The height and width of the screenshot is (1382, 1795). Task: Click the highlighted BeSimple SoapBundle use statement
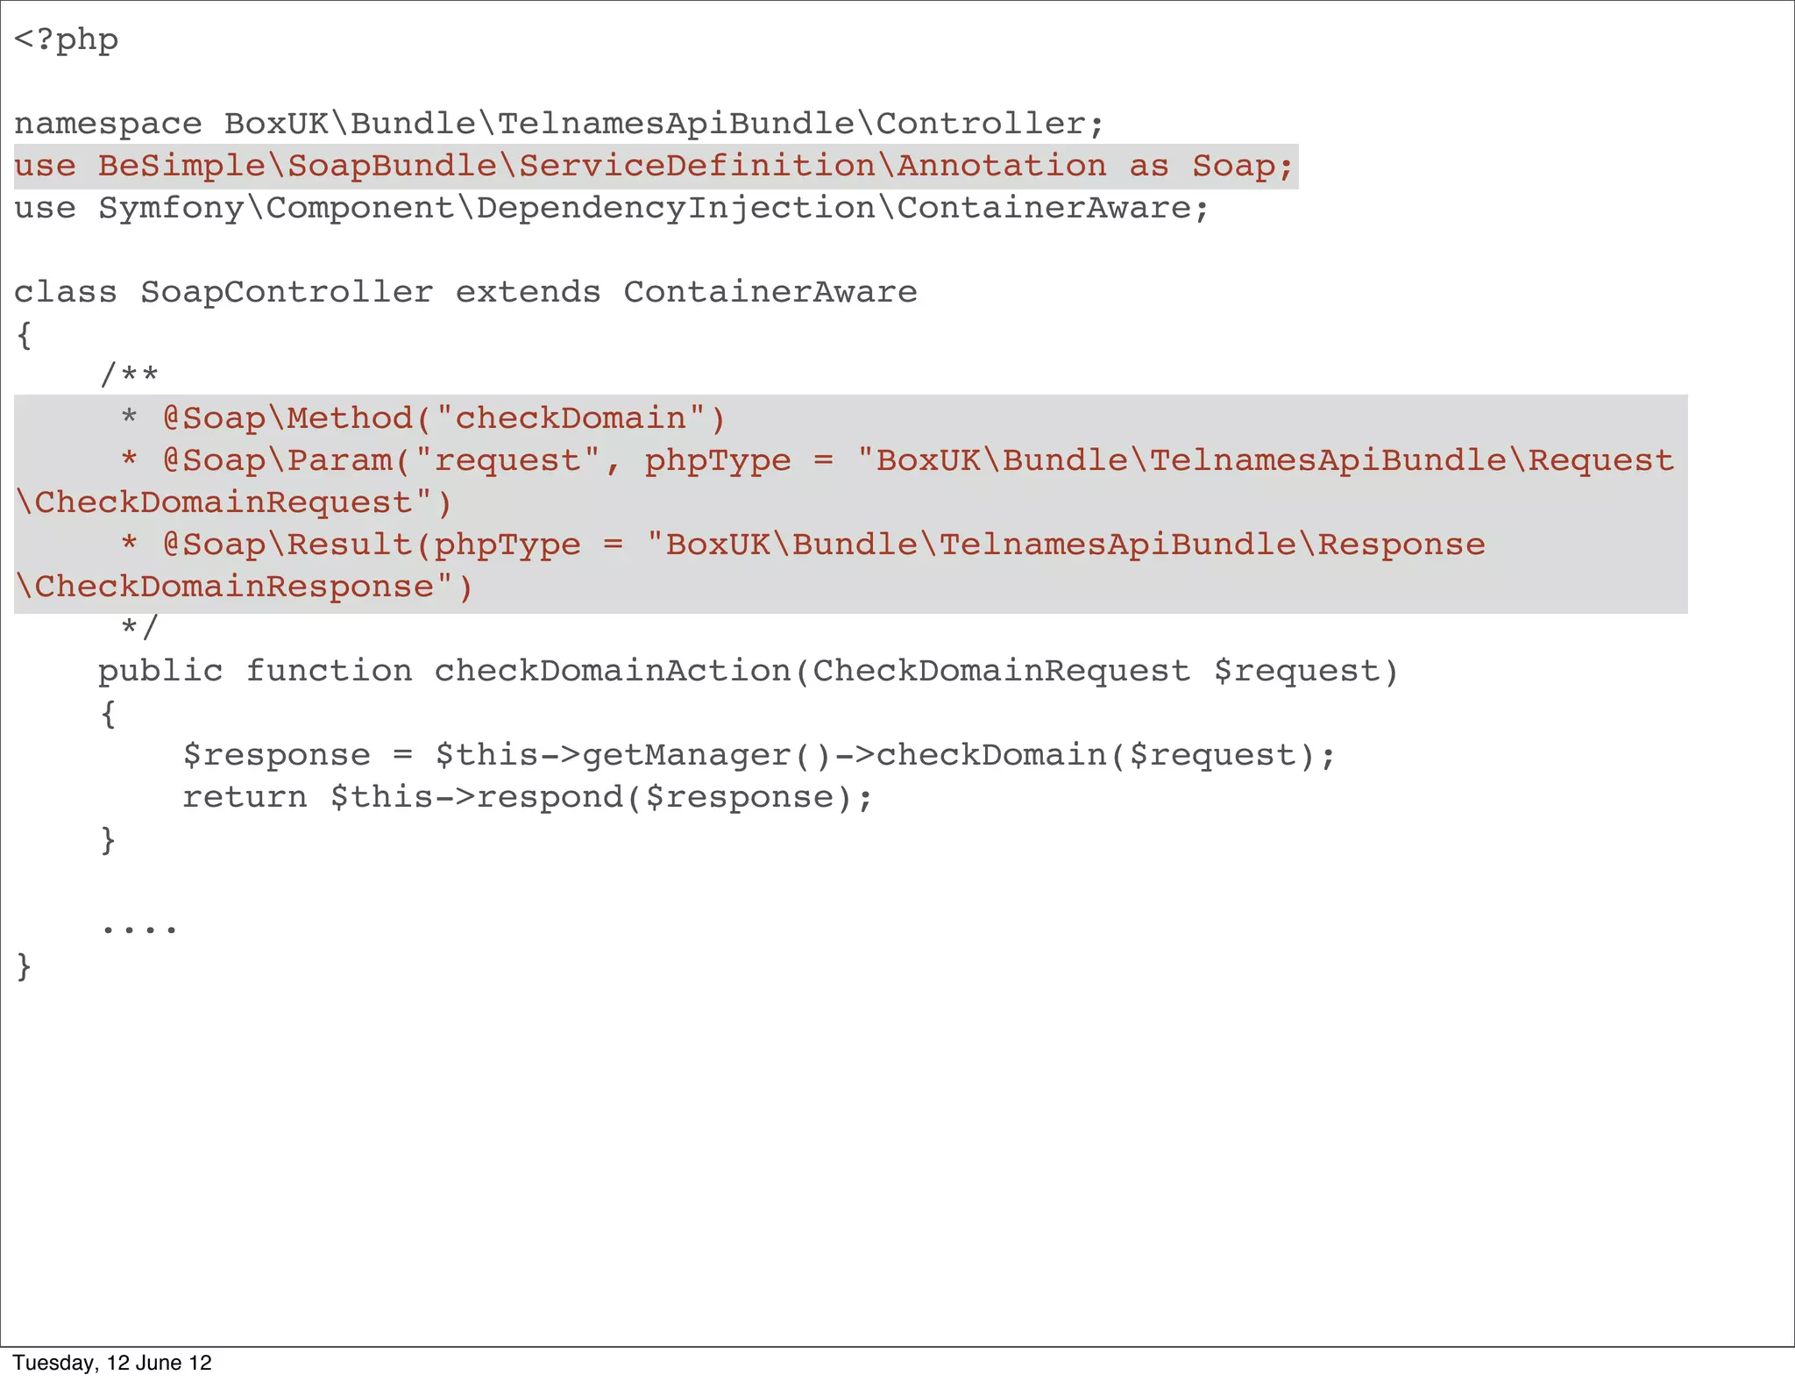[x=653, y=166]
